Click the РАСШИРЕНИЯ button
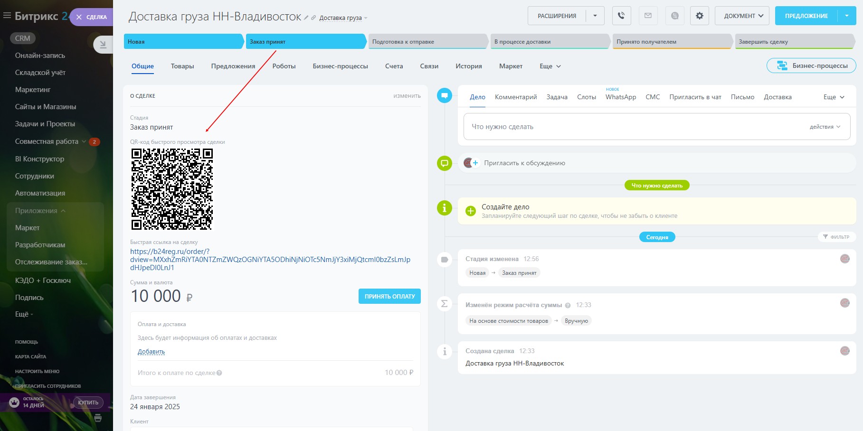863x431 pixels. (x=557, y=16)
